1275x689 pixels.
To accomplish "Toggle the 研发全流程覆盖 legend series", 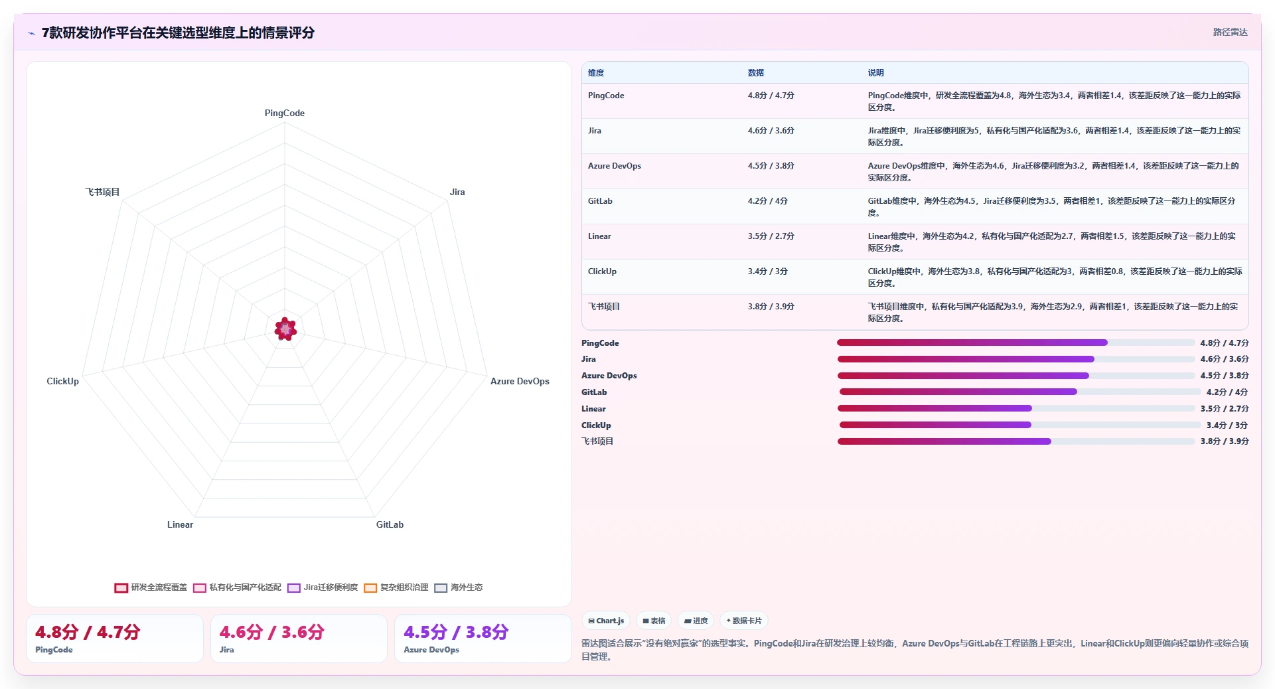I will pos(151,587).
